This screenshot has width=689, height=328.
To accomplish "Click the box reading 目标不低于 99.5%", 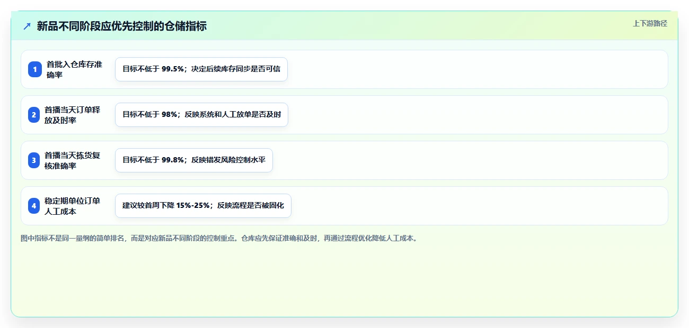I will pyautogui.click(x=201, y=69).
